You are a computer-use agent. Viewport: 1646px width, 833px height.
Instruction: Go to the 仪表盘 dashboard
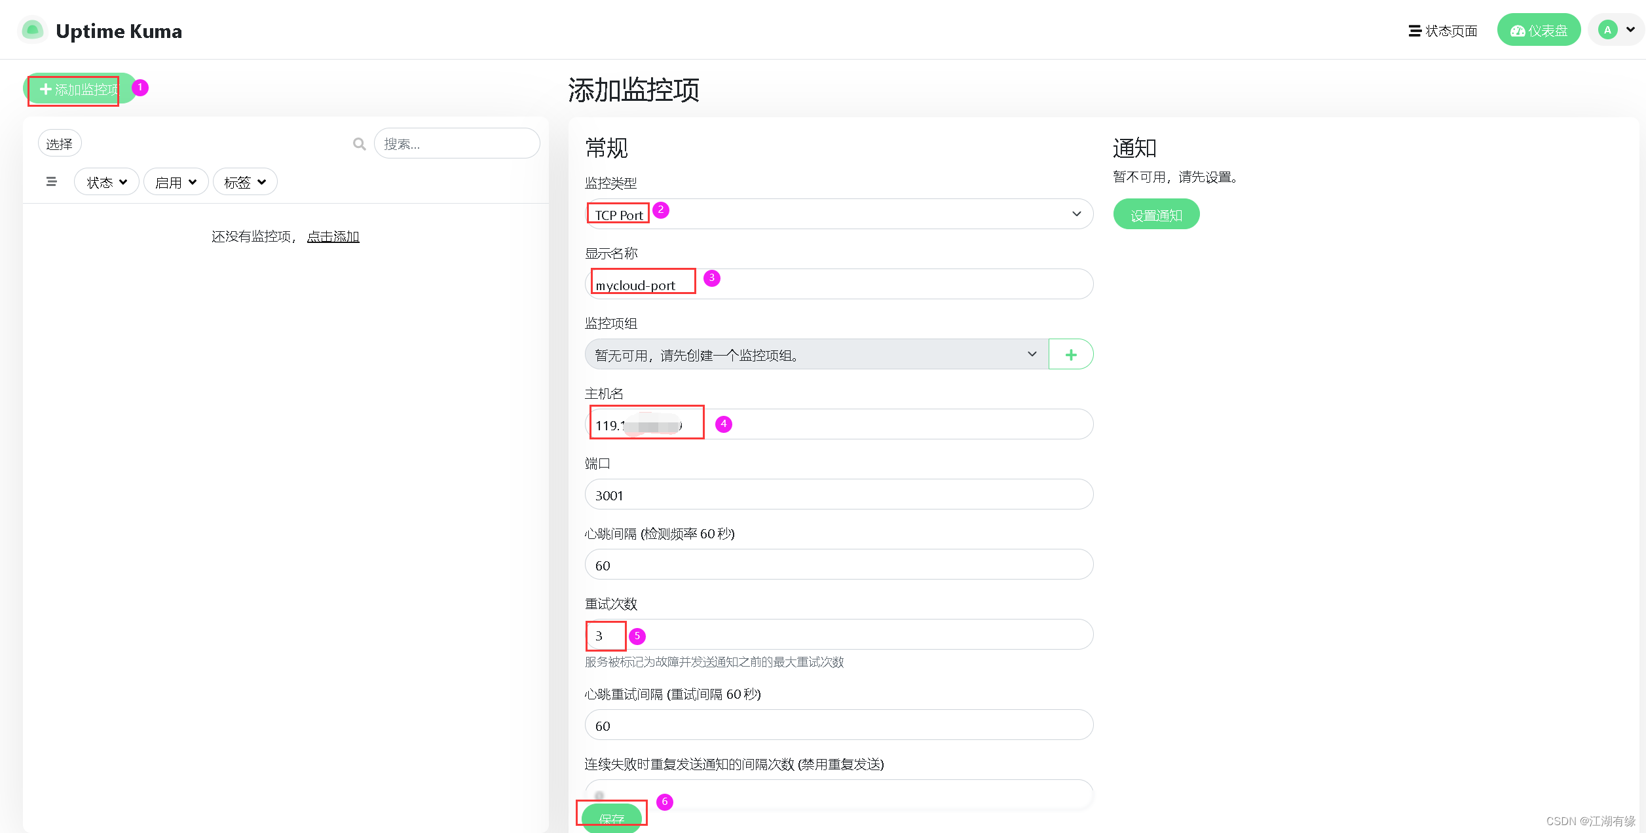click(x=1539, y=30)
